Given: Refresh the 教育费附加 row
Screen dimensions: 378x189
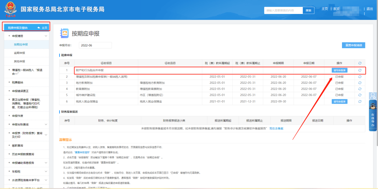Looking at the screenshot, I should coord(360,89).
